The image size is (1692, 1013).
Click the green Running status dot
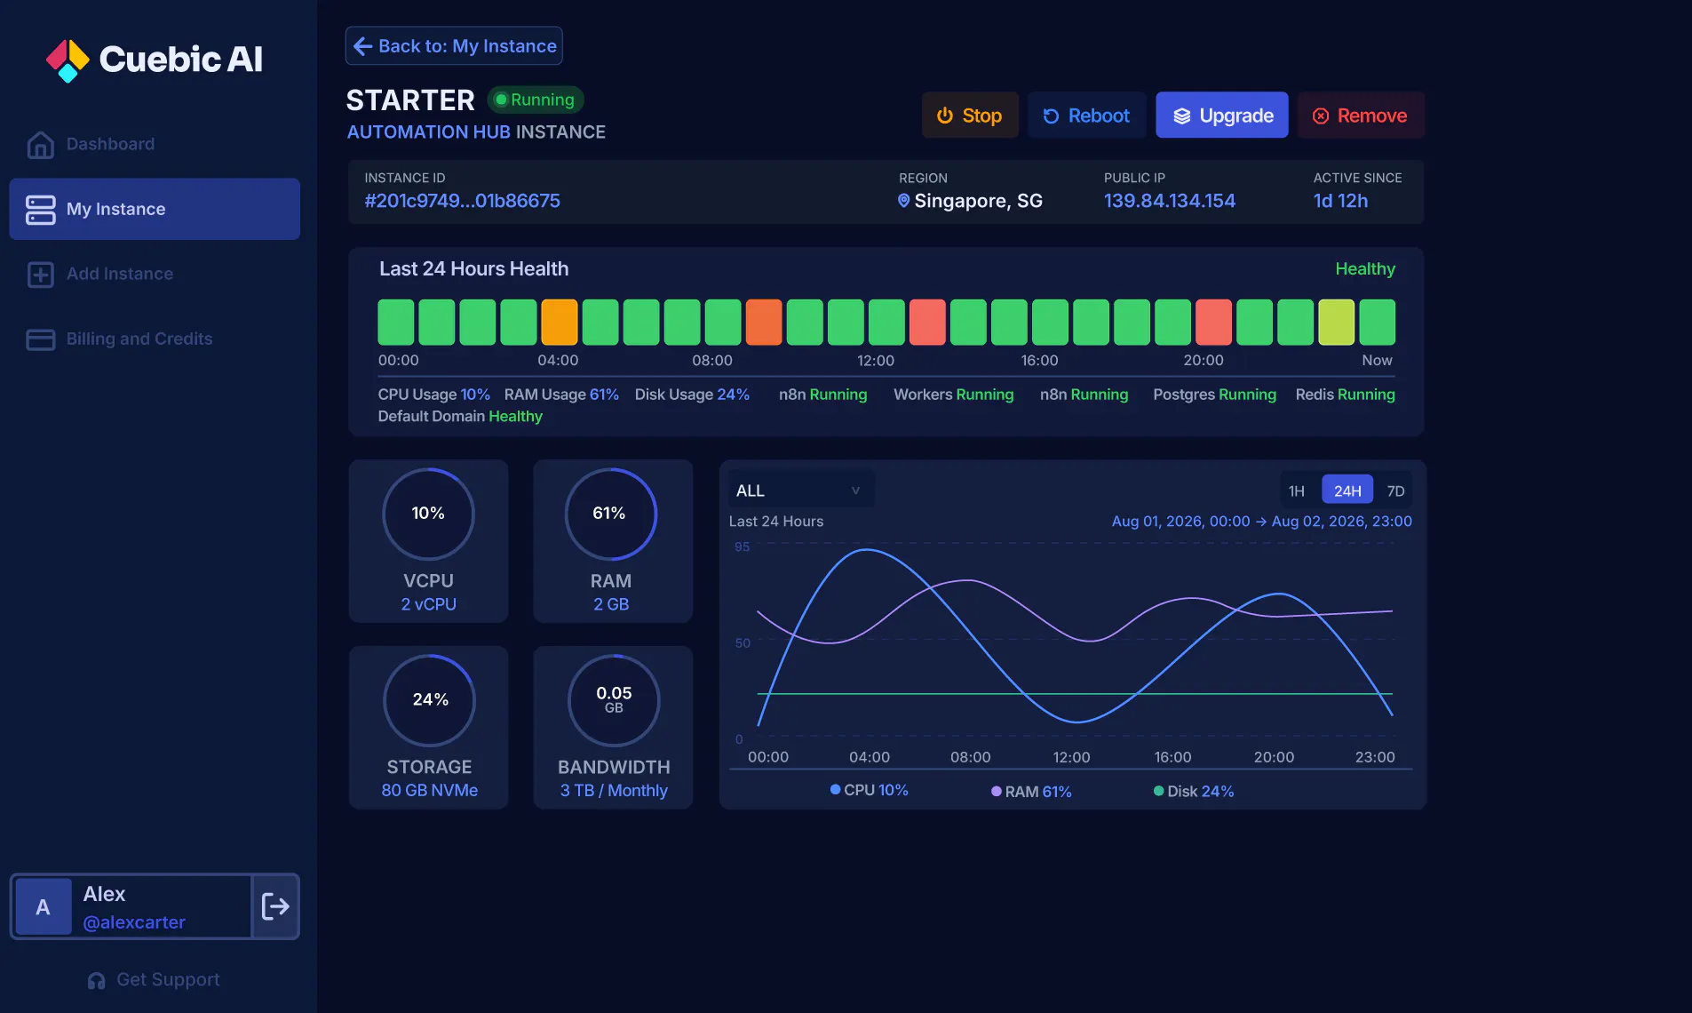pyautogui.click(x=501, y=100)
